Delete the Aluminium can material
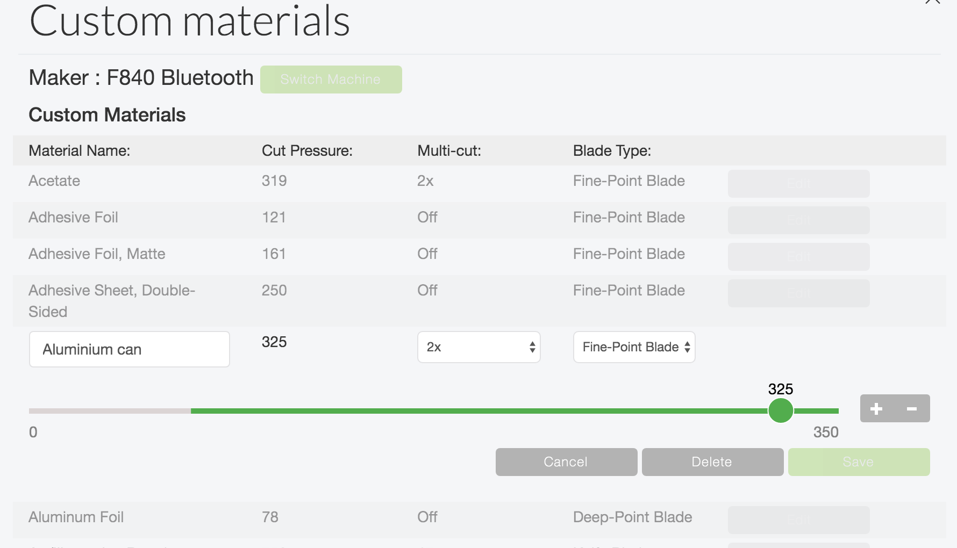This screenshot has height=548, width=957. pyautogui.click(x=712, y=462)
